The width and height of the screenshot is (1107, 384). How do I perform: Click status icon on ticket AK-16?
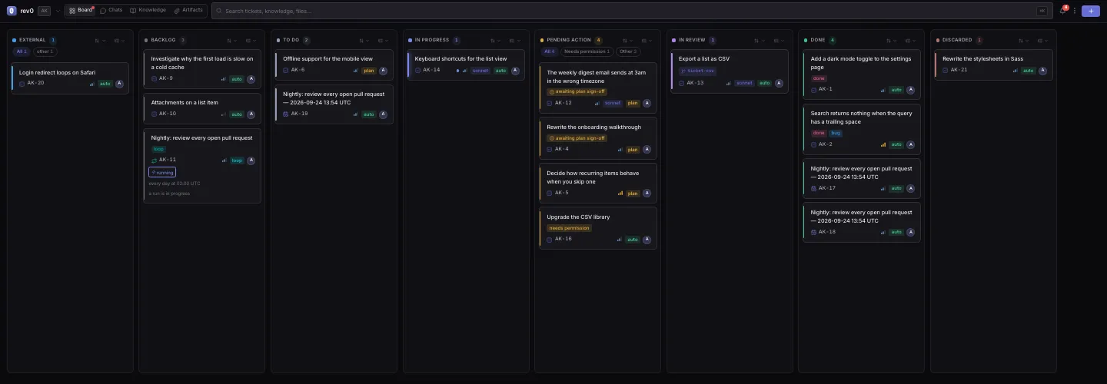tap(550, 239)
